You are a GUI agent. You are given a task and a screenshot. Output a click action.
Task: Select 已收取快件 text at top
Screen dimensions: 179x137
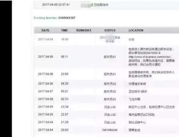point(101,5)
